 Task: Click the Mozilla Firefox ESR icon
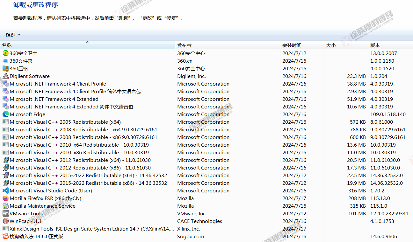pos(5,198)
